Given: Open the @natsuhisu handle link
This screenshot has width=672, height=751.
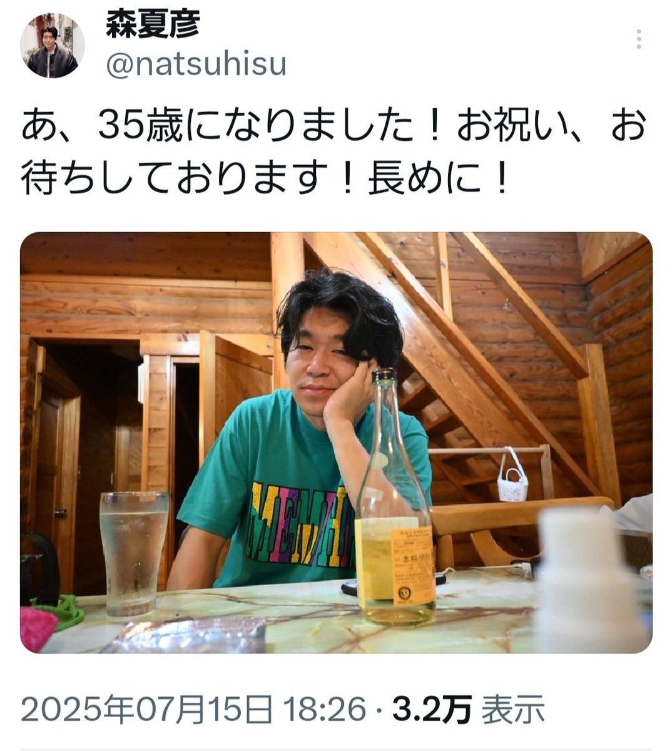Looking at the screenshot, I should point(196,64).
